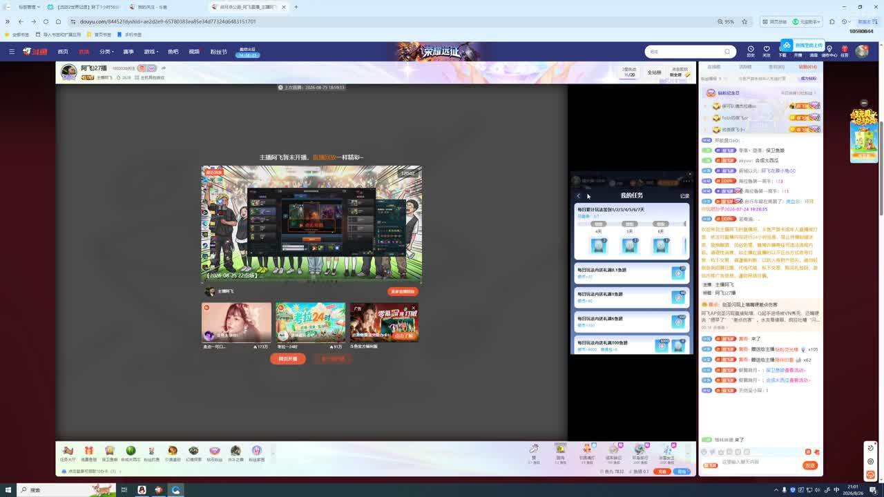Open the 分类 dropdown in the navigation

click(x=106, y=52)
